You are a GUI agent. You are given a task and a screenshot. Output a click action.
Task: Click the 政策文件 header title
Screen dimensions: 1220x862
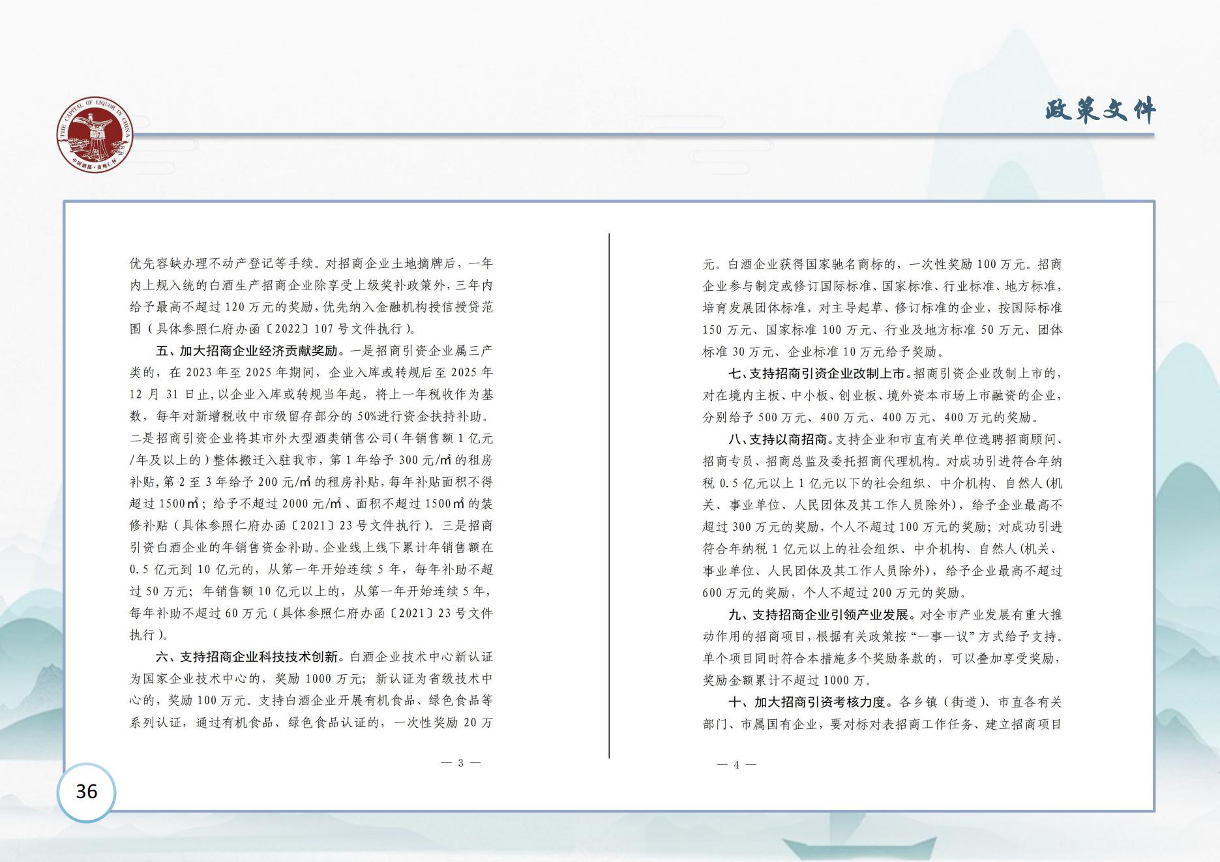1100,111
